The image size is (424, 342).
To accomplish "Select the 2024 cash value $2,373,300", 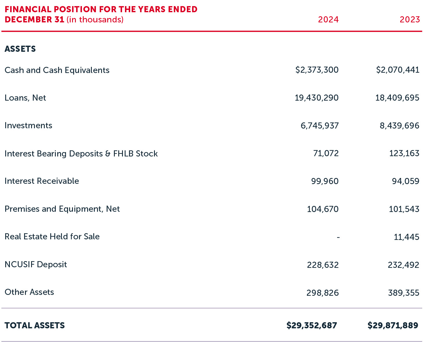I will 317,70.
